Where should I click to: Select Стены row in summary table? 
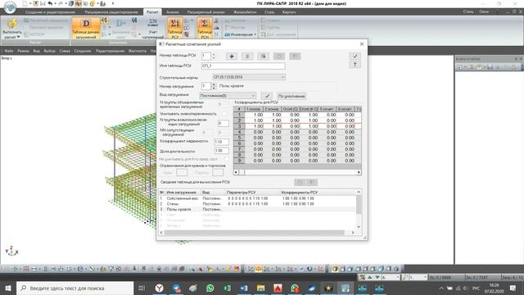[x=257, y=204]
